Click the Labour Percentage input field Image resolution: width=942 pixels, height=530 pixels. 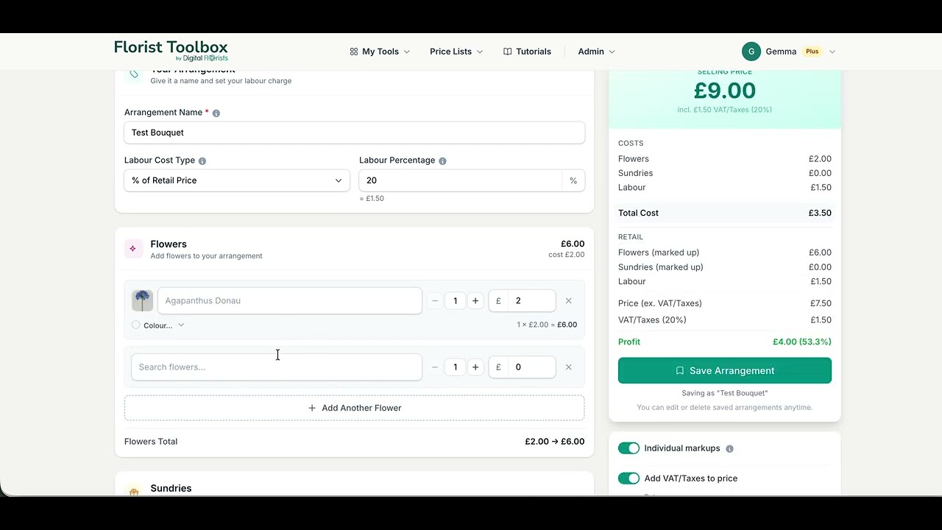[x=461, y=180]
